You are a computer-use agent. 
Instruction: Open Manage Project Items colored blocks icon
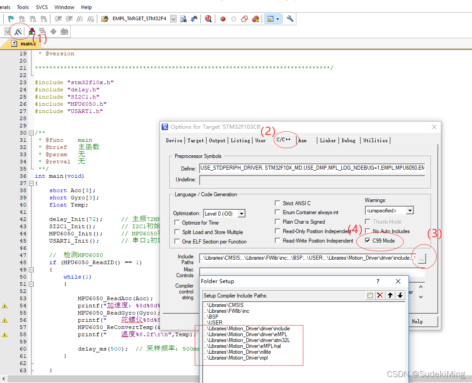[32, 32]
